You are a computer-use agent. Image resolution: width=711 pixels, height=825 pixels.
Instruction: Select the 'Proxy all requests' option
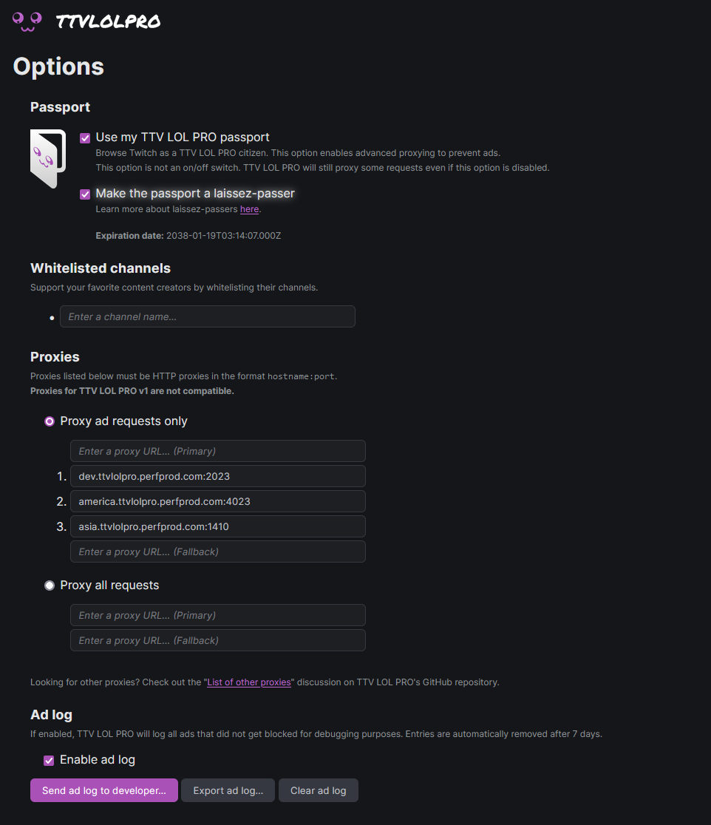pyautogui.click(x=49, y=585)
